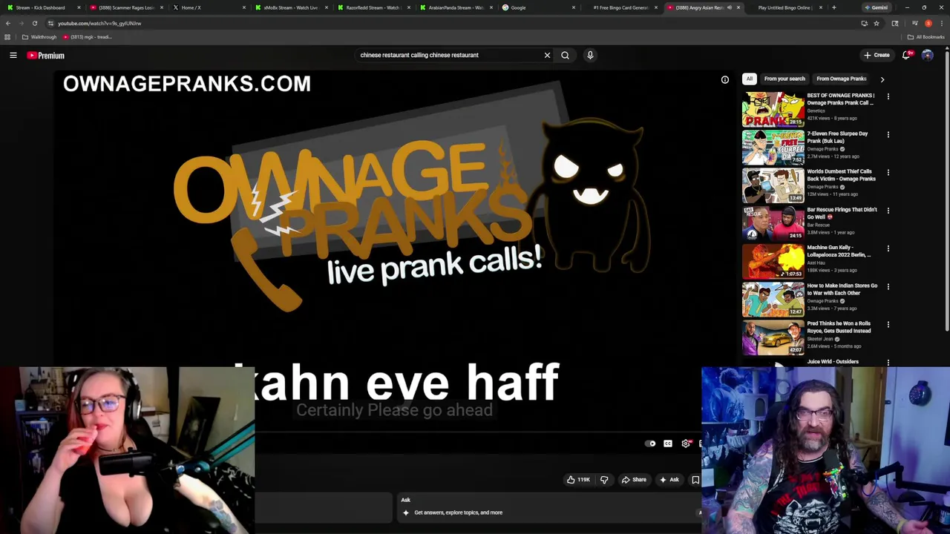The image size is (950, 534).
Task: Bookmark this page with star icon
Action: (876, 23)
